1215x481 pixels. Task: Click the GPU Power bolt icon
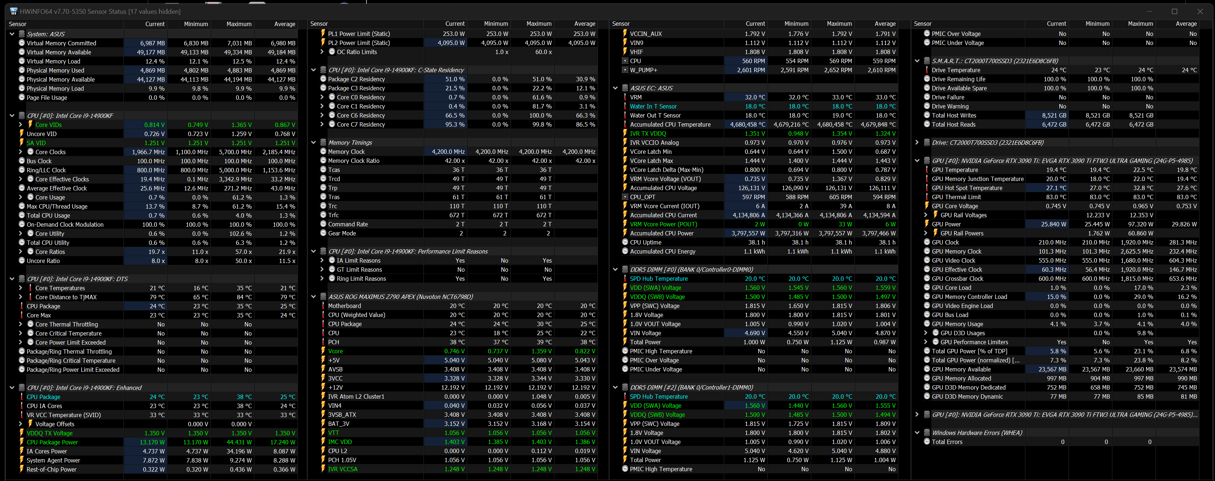point(927,225)
